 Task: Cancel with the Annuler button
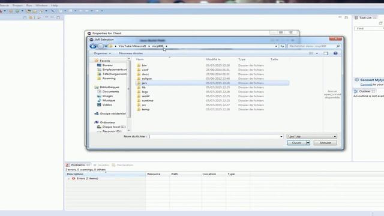tap(325, 143)
